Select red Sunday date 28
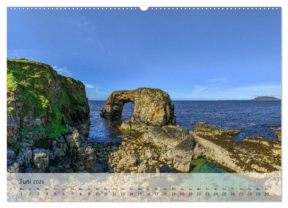Viewport: 288px width, 208px height. point(249,194)
